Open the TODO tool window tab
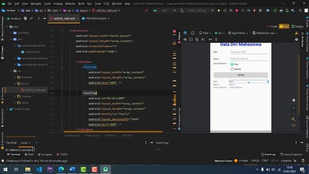 (x=62, y=154)
